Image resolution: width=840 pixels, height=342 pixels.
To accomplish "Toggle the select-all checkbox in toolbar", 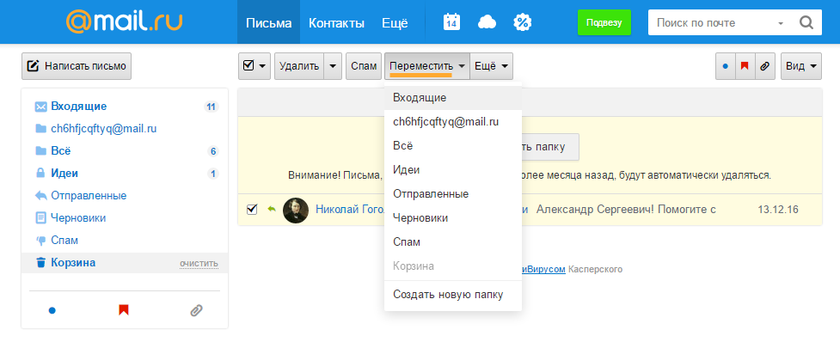I will pos(248,65).
